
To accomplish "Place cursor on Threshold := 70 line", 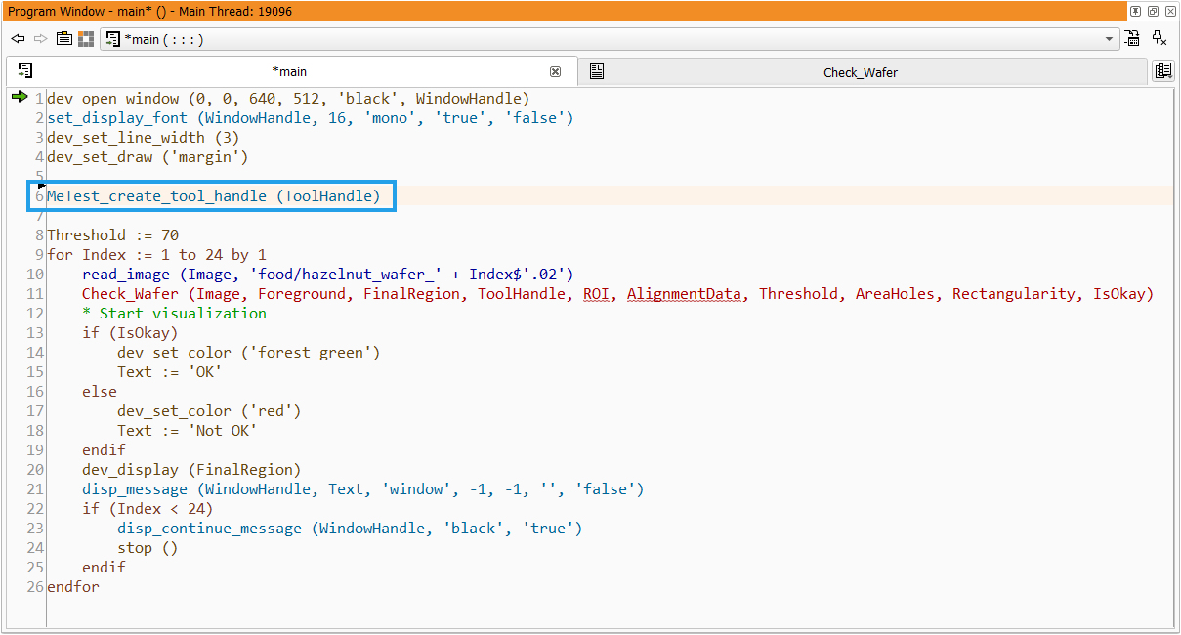I will coord(112,235).
